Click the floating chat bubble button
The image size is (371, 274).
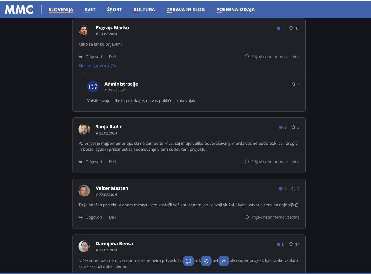click(x=188, y=261)
